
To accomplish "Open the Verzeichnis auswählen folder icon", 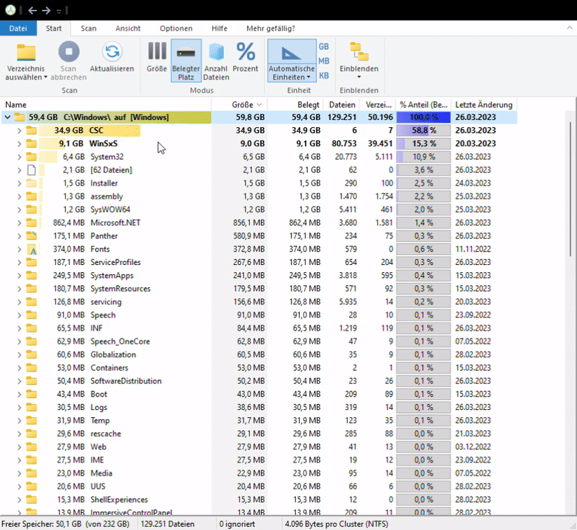I will click(26, 52).
